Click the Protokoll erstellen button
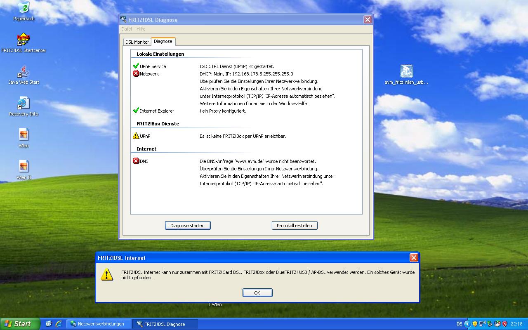528x330 pixels. click(x=295, y=226)
